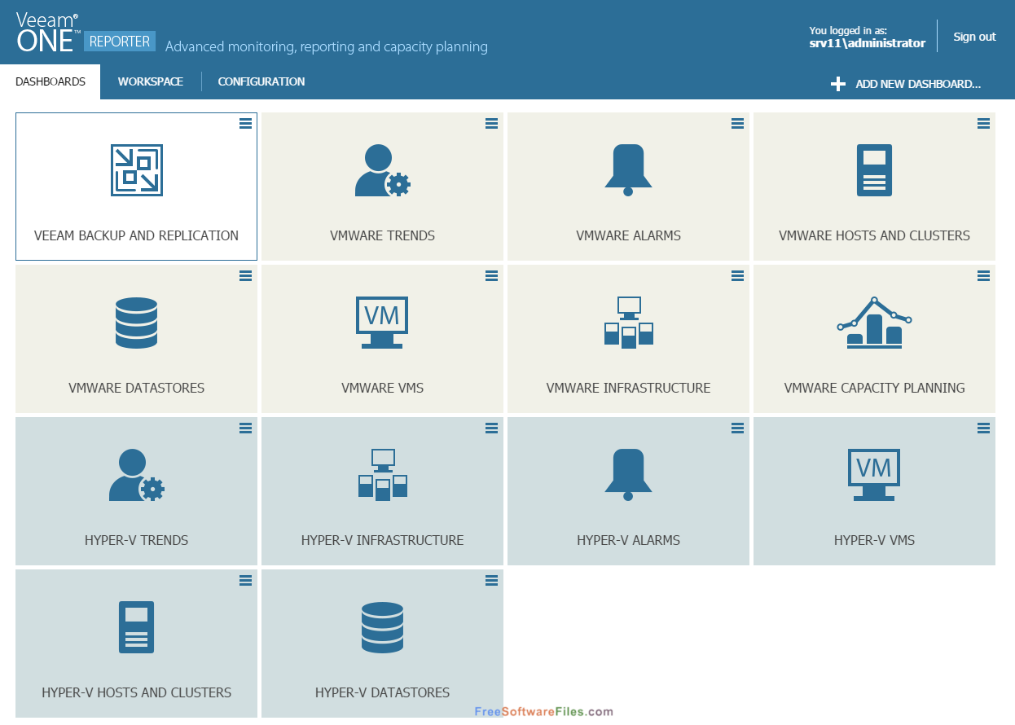The height and width of the screenshot is (725, 1015).
Task: Switch to the Workspace tab
Action: point(151,82)
